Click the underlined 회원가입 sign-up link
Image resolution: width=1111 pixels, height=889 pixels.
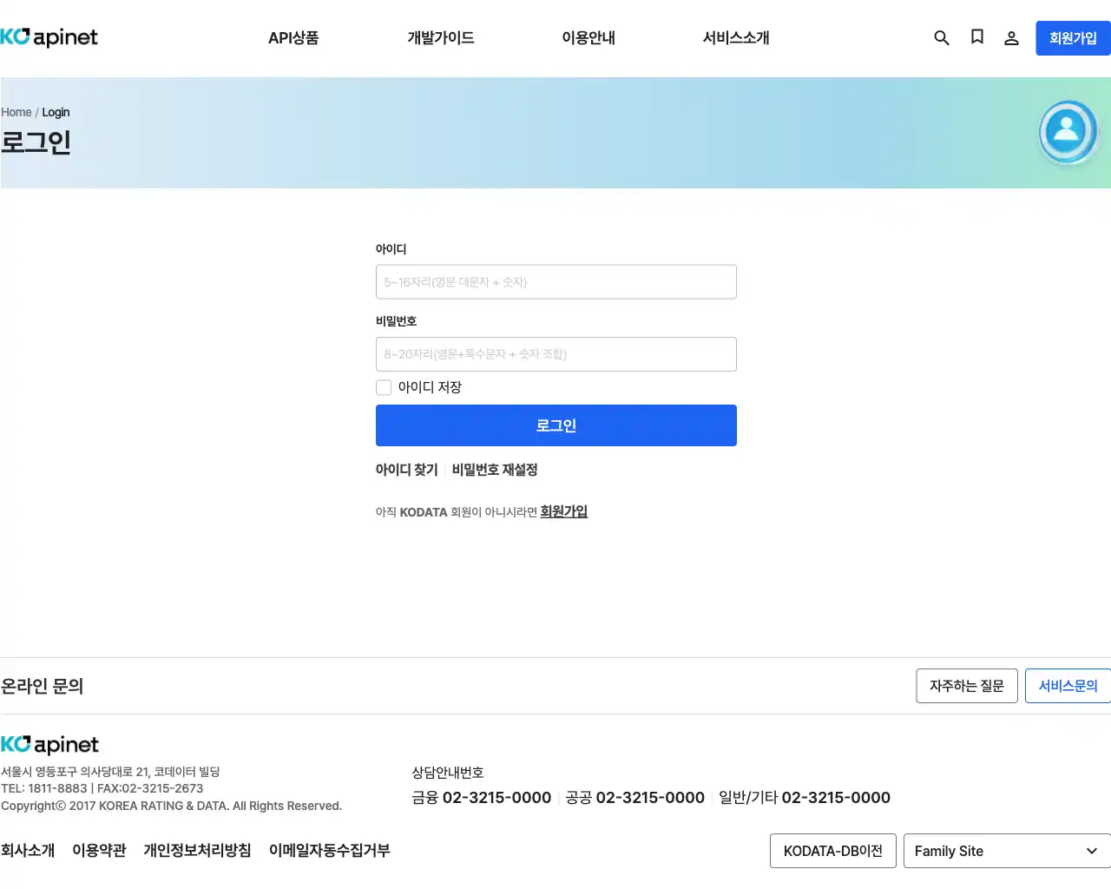[x=563, y=511]
